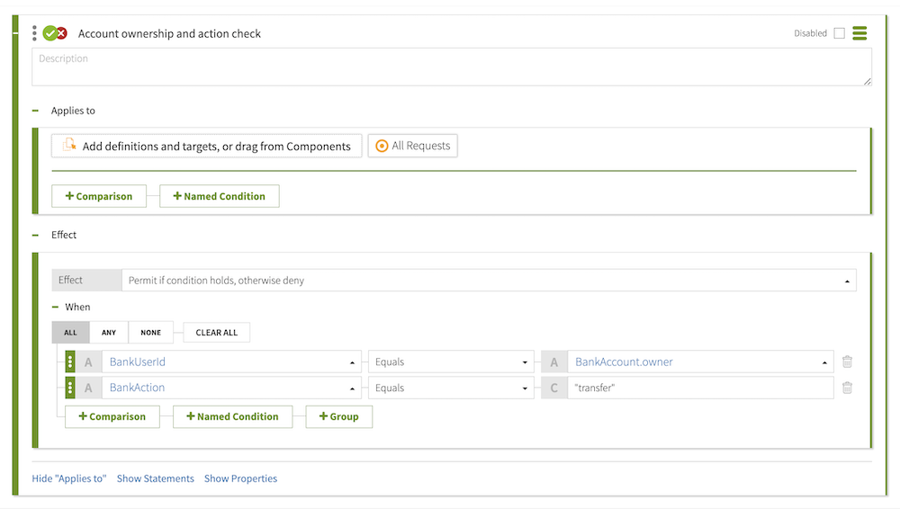
Task: Click the Show Statements link
Action: 155,478
